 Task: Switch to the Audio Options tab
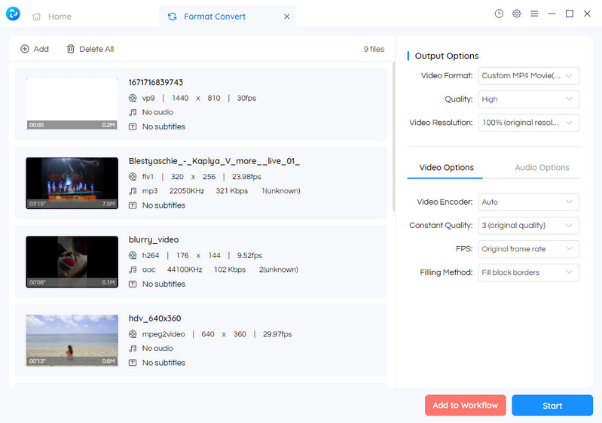[542, 168]
